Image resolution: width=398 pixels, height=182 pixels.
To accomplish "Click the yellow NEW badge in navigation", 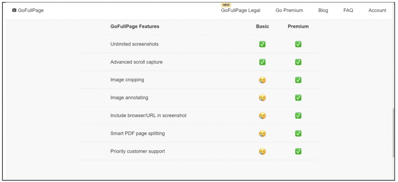I will click(x=226, y=5).
